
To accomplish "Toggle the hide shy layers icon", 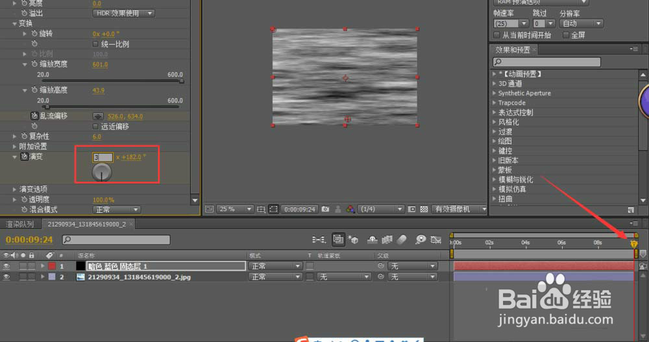I will (x=372, y=239).
